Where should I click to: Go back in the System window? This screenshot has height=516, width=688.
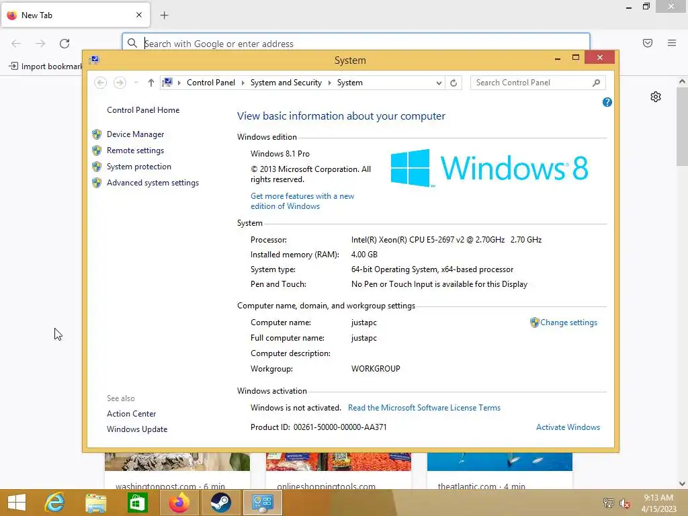coord(101,83)
